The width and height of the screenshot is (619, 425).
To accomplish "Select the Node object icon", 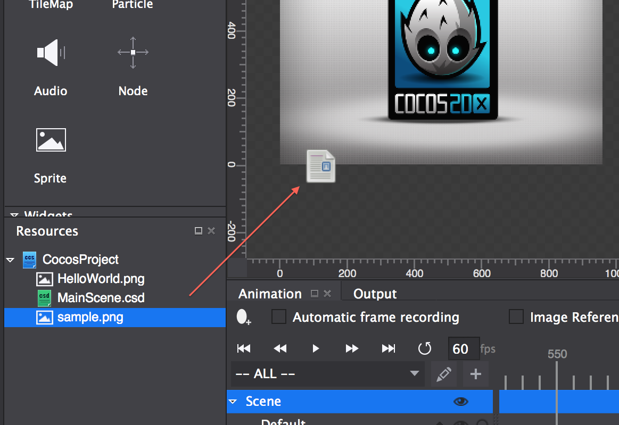I will (133, 53).
